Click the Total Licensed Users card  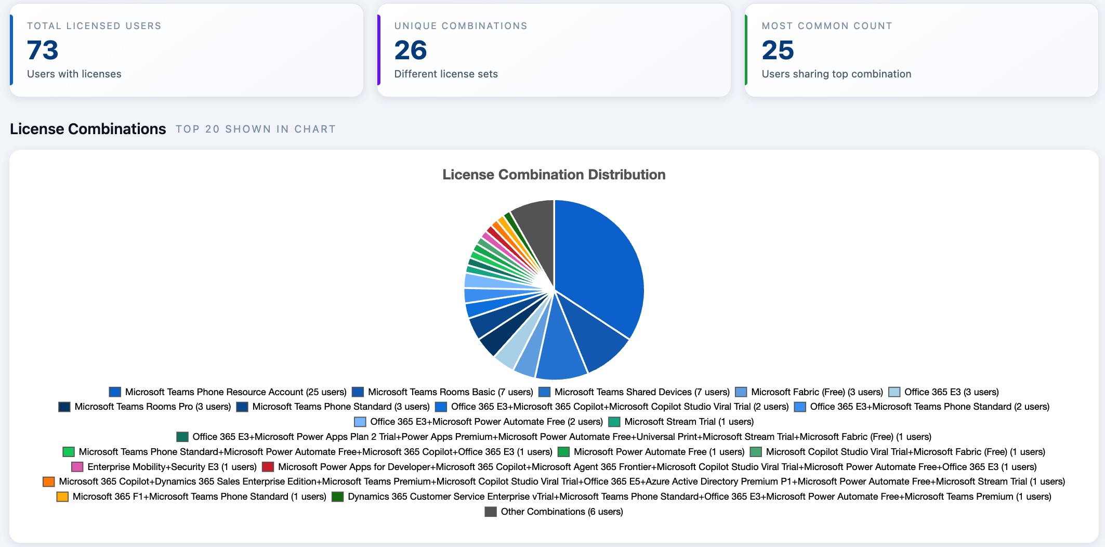pos(187,50)
